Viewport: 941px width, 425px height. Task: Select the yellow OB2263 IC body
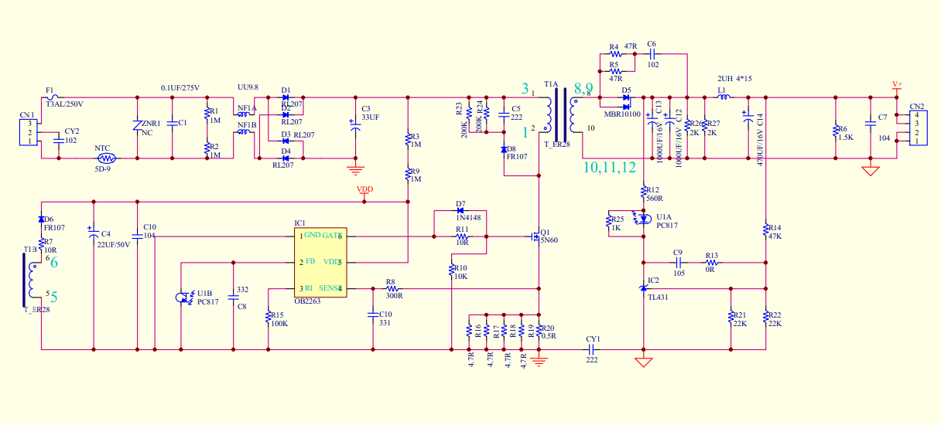click(x=319, y=262)
